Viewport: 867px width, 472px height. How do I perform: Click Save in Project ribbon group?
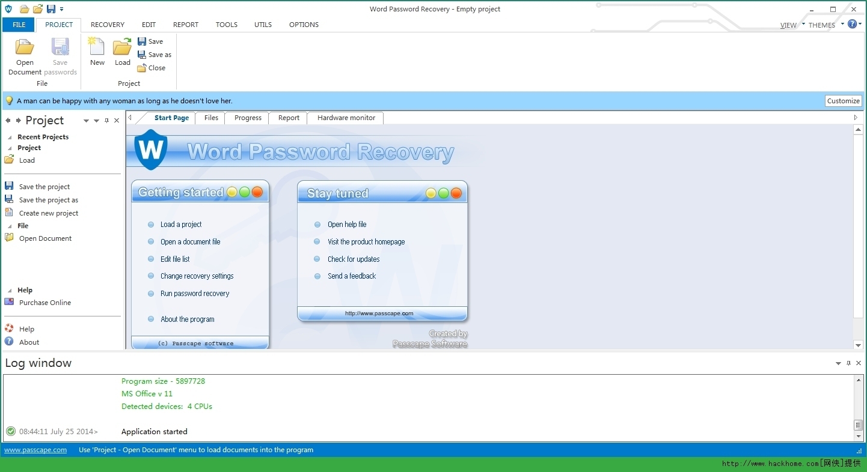coord(150,41)
